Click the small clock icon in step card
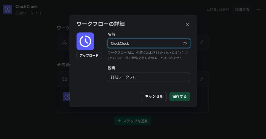 pyautogui.click(x=66, y=97)
